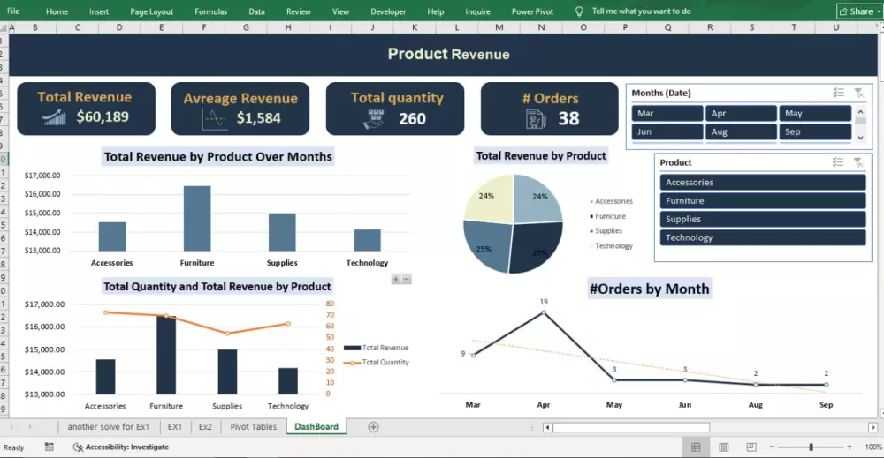Clear filter on the Product slicer
Viewport: 884px width, 458px height.
point(858,162)
